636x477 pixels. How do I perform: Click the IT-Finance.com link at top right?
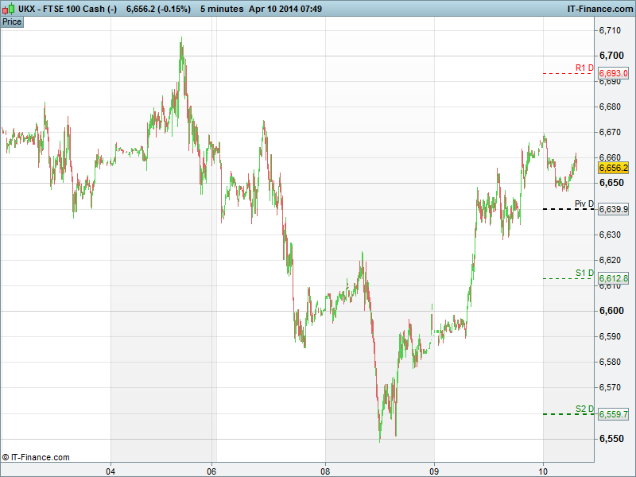point(597,8)
